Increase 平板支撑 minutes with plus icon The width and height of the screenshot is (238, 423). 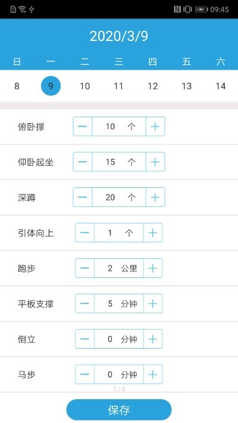(x=153, y=303)
